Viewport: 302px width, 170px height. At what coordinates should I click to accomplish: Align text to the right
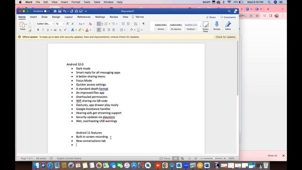coord(109,30)
